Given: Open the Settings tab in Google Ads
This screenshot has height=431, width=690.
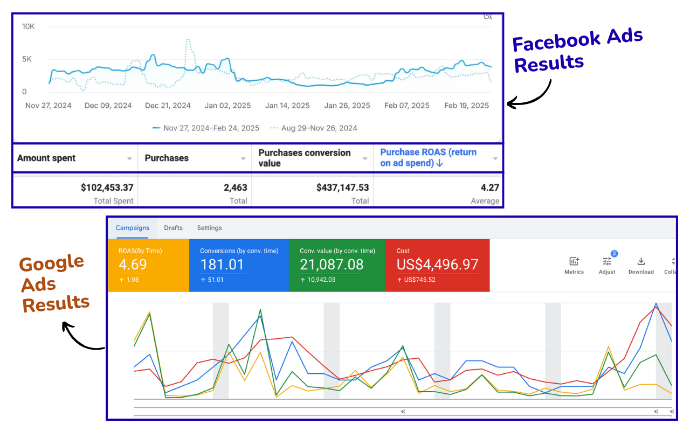Looking at the screenshot, I should click(209, 227).
